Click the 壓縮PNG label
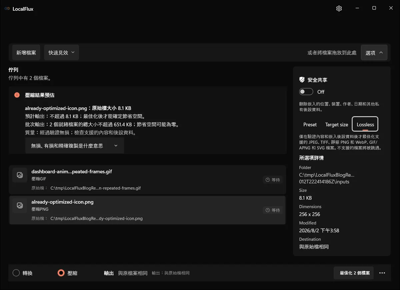Image resolution: width=400 pixels, height=290 pixels. [40, 209]
